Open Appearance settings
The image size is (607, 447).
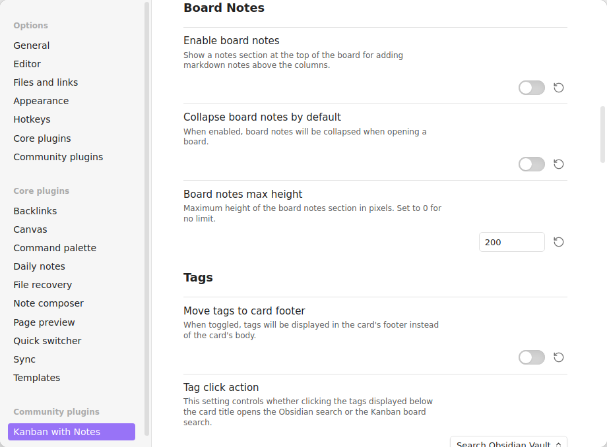click(x=72, y=101)
